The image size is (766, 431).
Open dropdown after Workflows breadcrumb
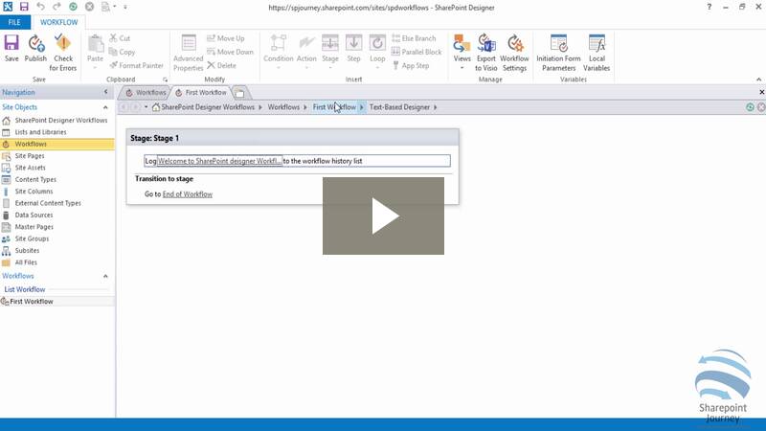(305, 107)
